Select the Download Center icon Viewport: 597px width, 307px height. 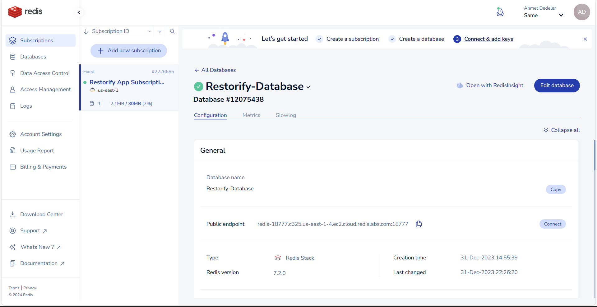pyautogui.click(x=13, y=214)
